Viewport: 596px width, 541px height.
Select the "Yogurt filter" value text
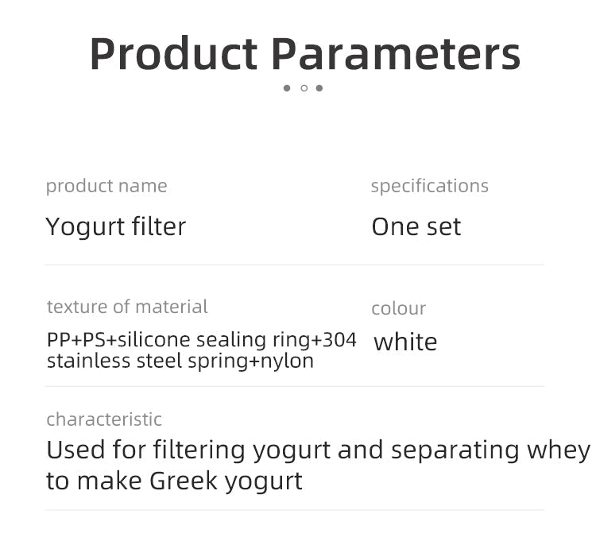tap(116, 226)
